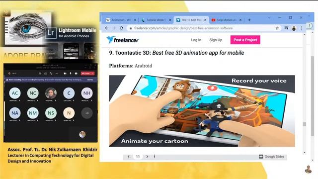
Task: Open Teams more actions ellipsis
Action: [x=57, y=73]
